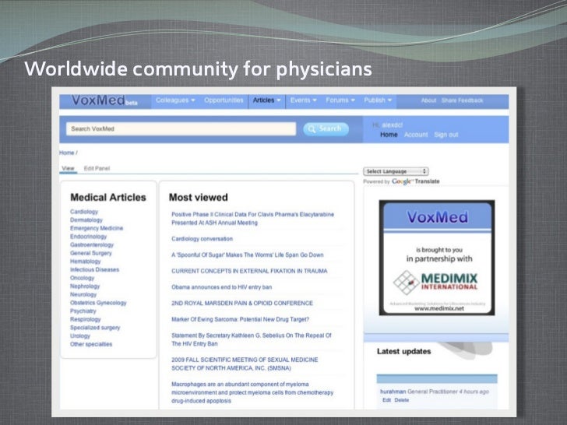Go to the Home user link

389,135
